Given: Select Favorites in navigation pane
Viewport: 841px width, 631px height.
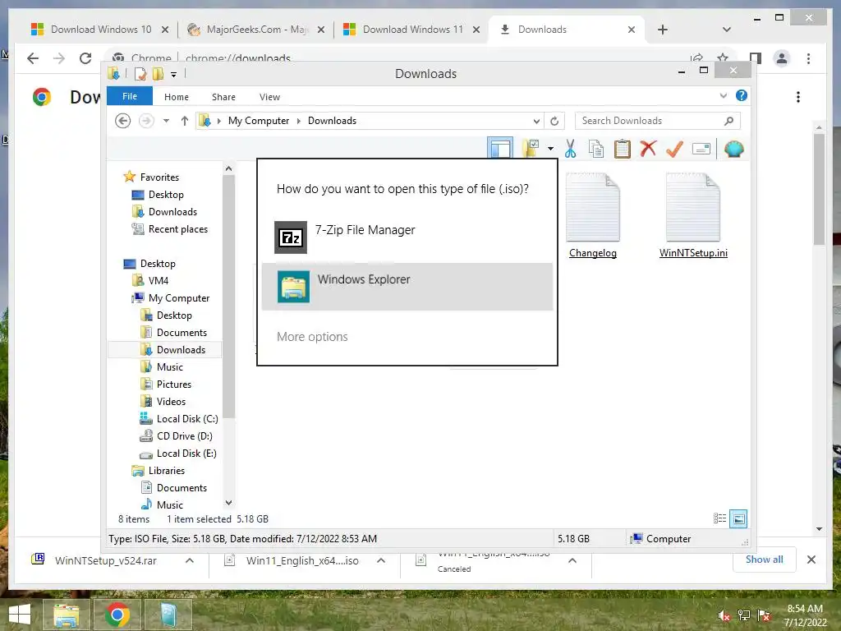Looking at the screenshot, I should 159,177.
